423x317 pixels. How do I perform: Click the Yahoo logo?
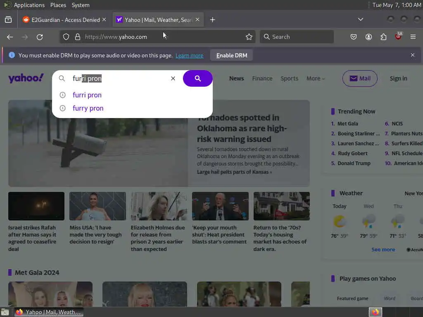[x=26, y=78]
